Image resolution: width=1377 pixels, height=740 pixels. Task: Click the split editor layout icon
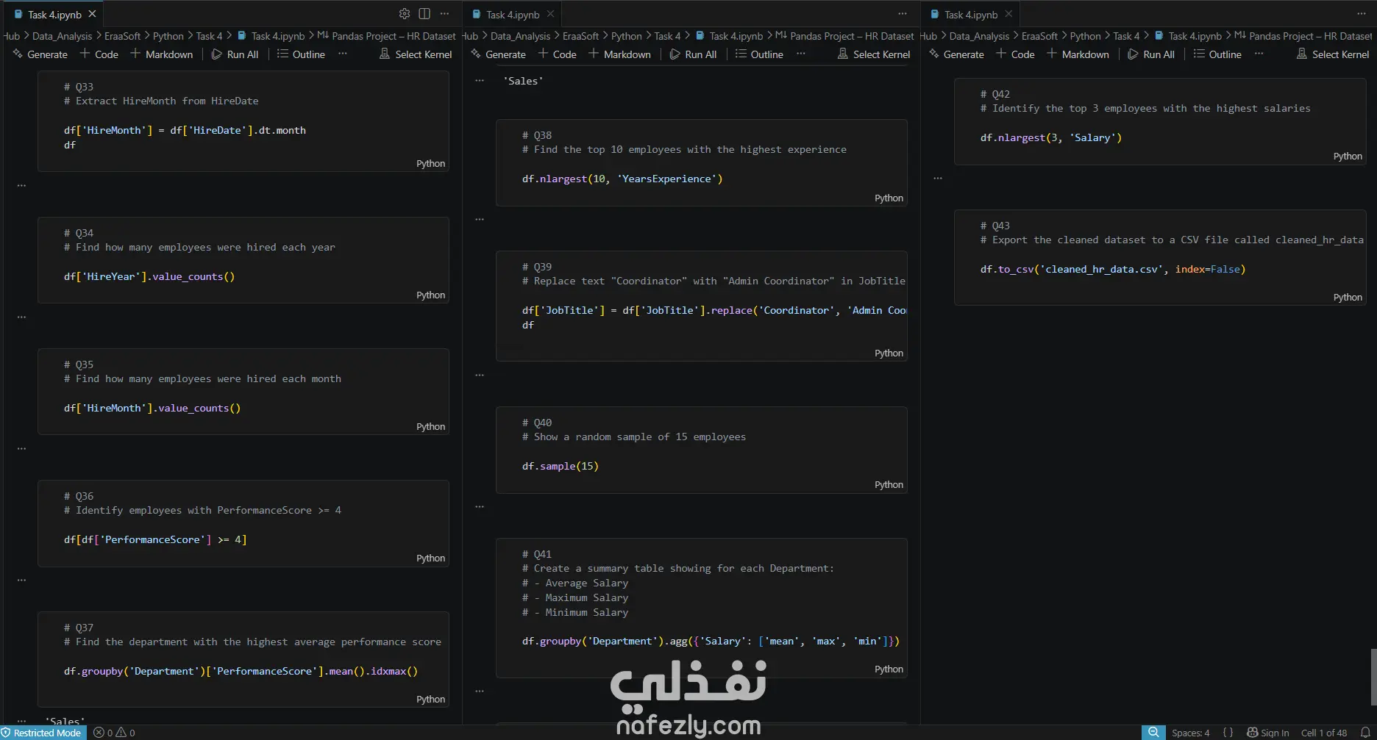coord(424,14)
